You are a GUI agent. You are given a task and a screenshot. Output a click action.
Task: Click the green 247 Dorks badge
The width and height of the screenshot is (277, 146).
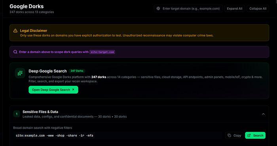(x=77, y=71)
